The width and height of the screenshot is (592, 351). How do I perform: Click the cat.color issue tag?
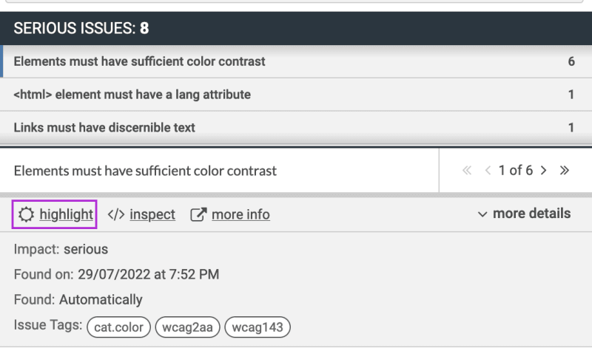118,327
